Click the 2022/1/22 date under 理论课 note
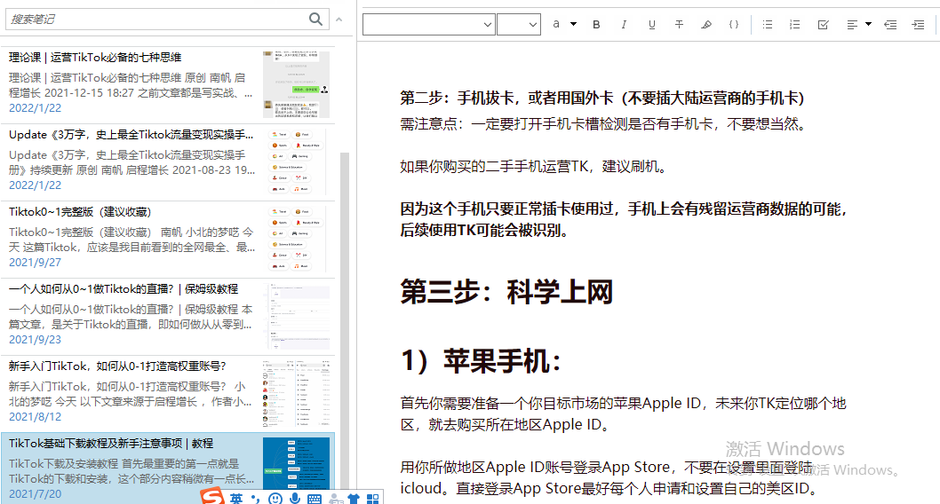Viewport: 940px width, 504px height. pos(35,107)
